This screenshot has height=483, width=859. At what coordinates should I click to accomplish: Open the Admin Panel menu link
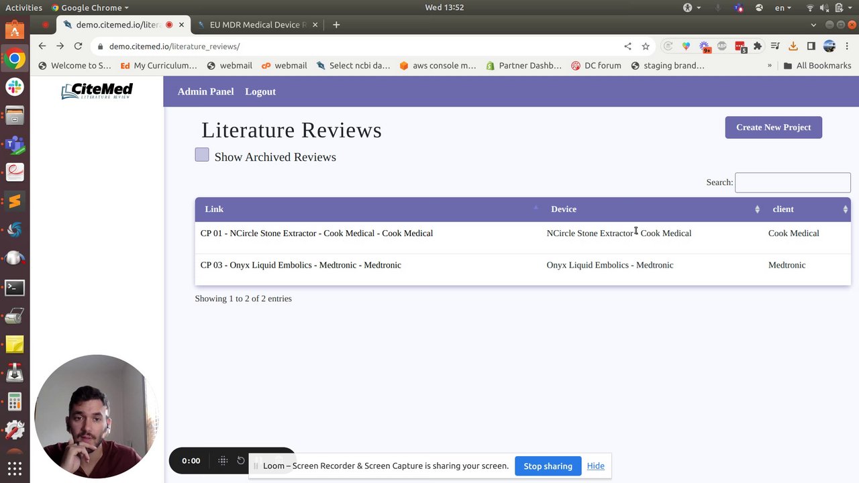click(x=205, y=91)
